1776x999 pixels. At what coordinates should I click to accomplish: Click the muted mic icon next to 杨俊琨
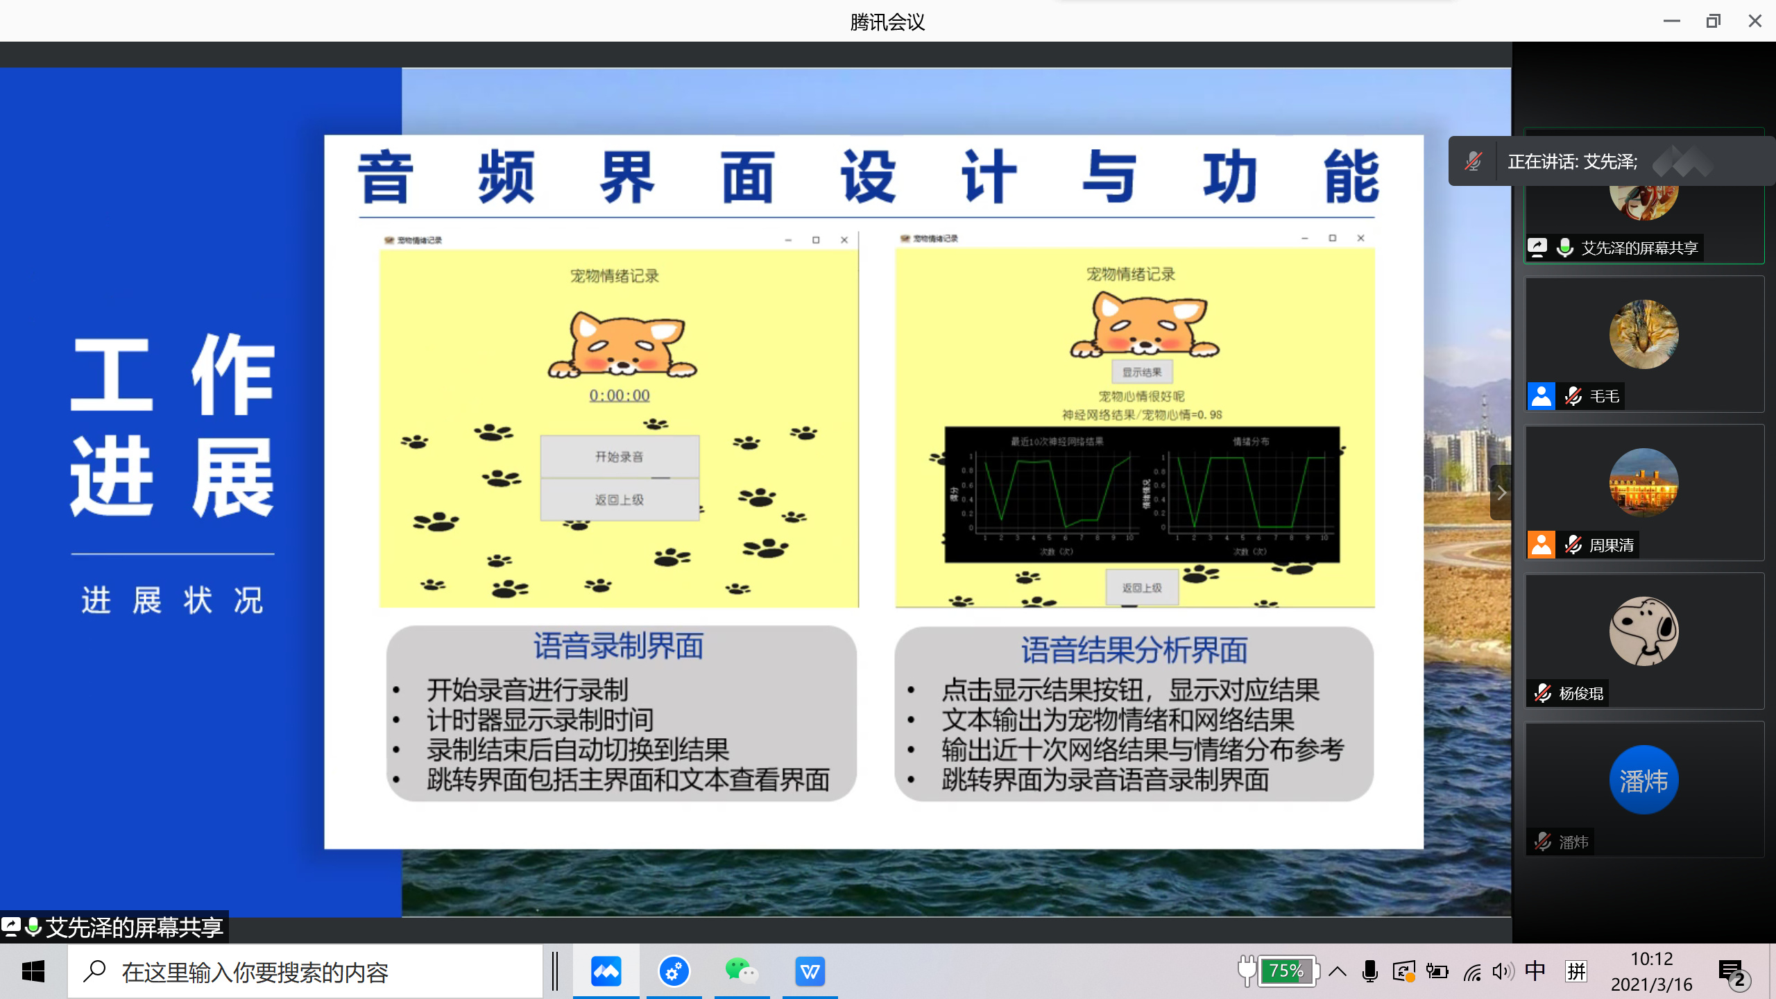(1543, 693)
